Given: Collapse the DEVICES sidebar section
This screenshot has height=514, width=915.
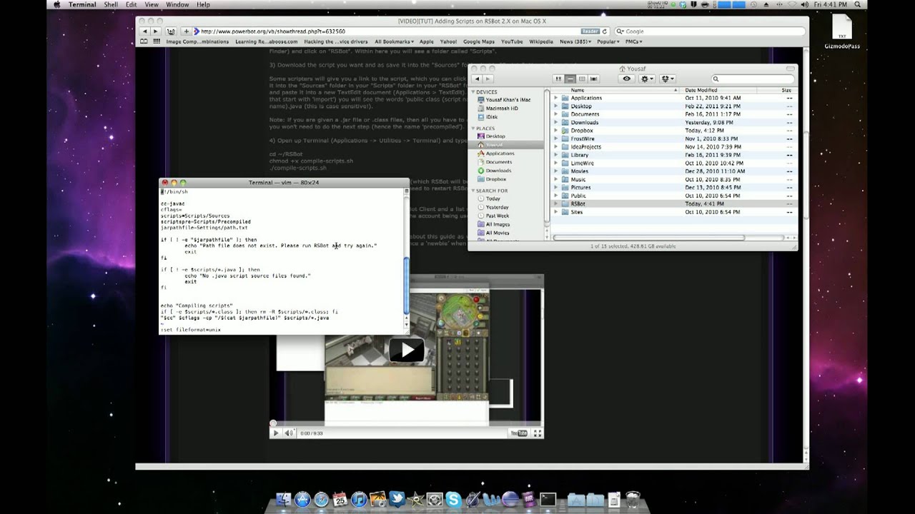Looking at the screenshot, I should [473, 92].
